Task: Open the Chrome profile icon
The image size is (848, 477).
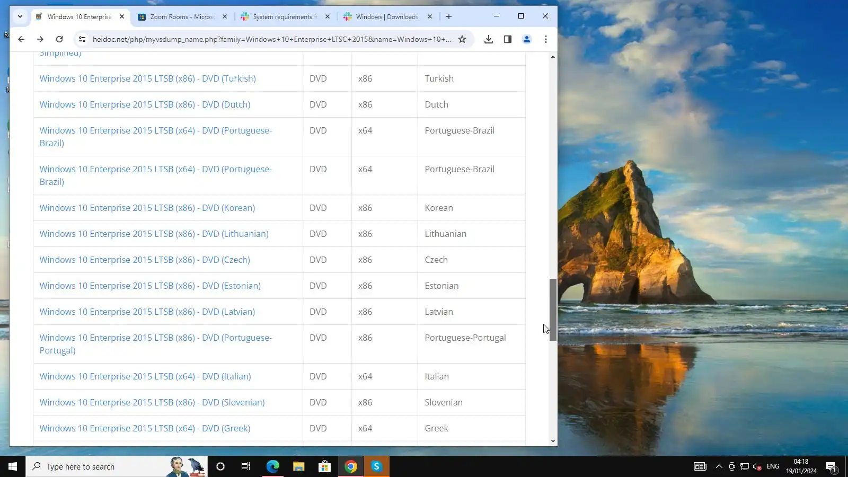Action: point(527,39)
